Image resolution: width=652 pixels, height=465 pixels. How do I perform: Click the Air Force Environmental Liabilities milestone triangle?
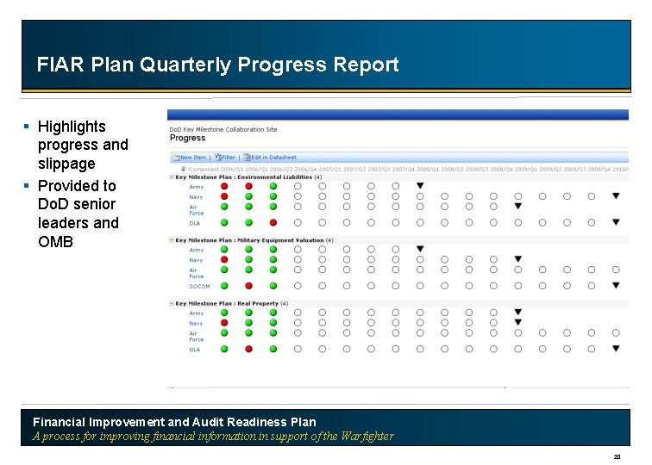point(518,206)
